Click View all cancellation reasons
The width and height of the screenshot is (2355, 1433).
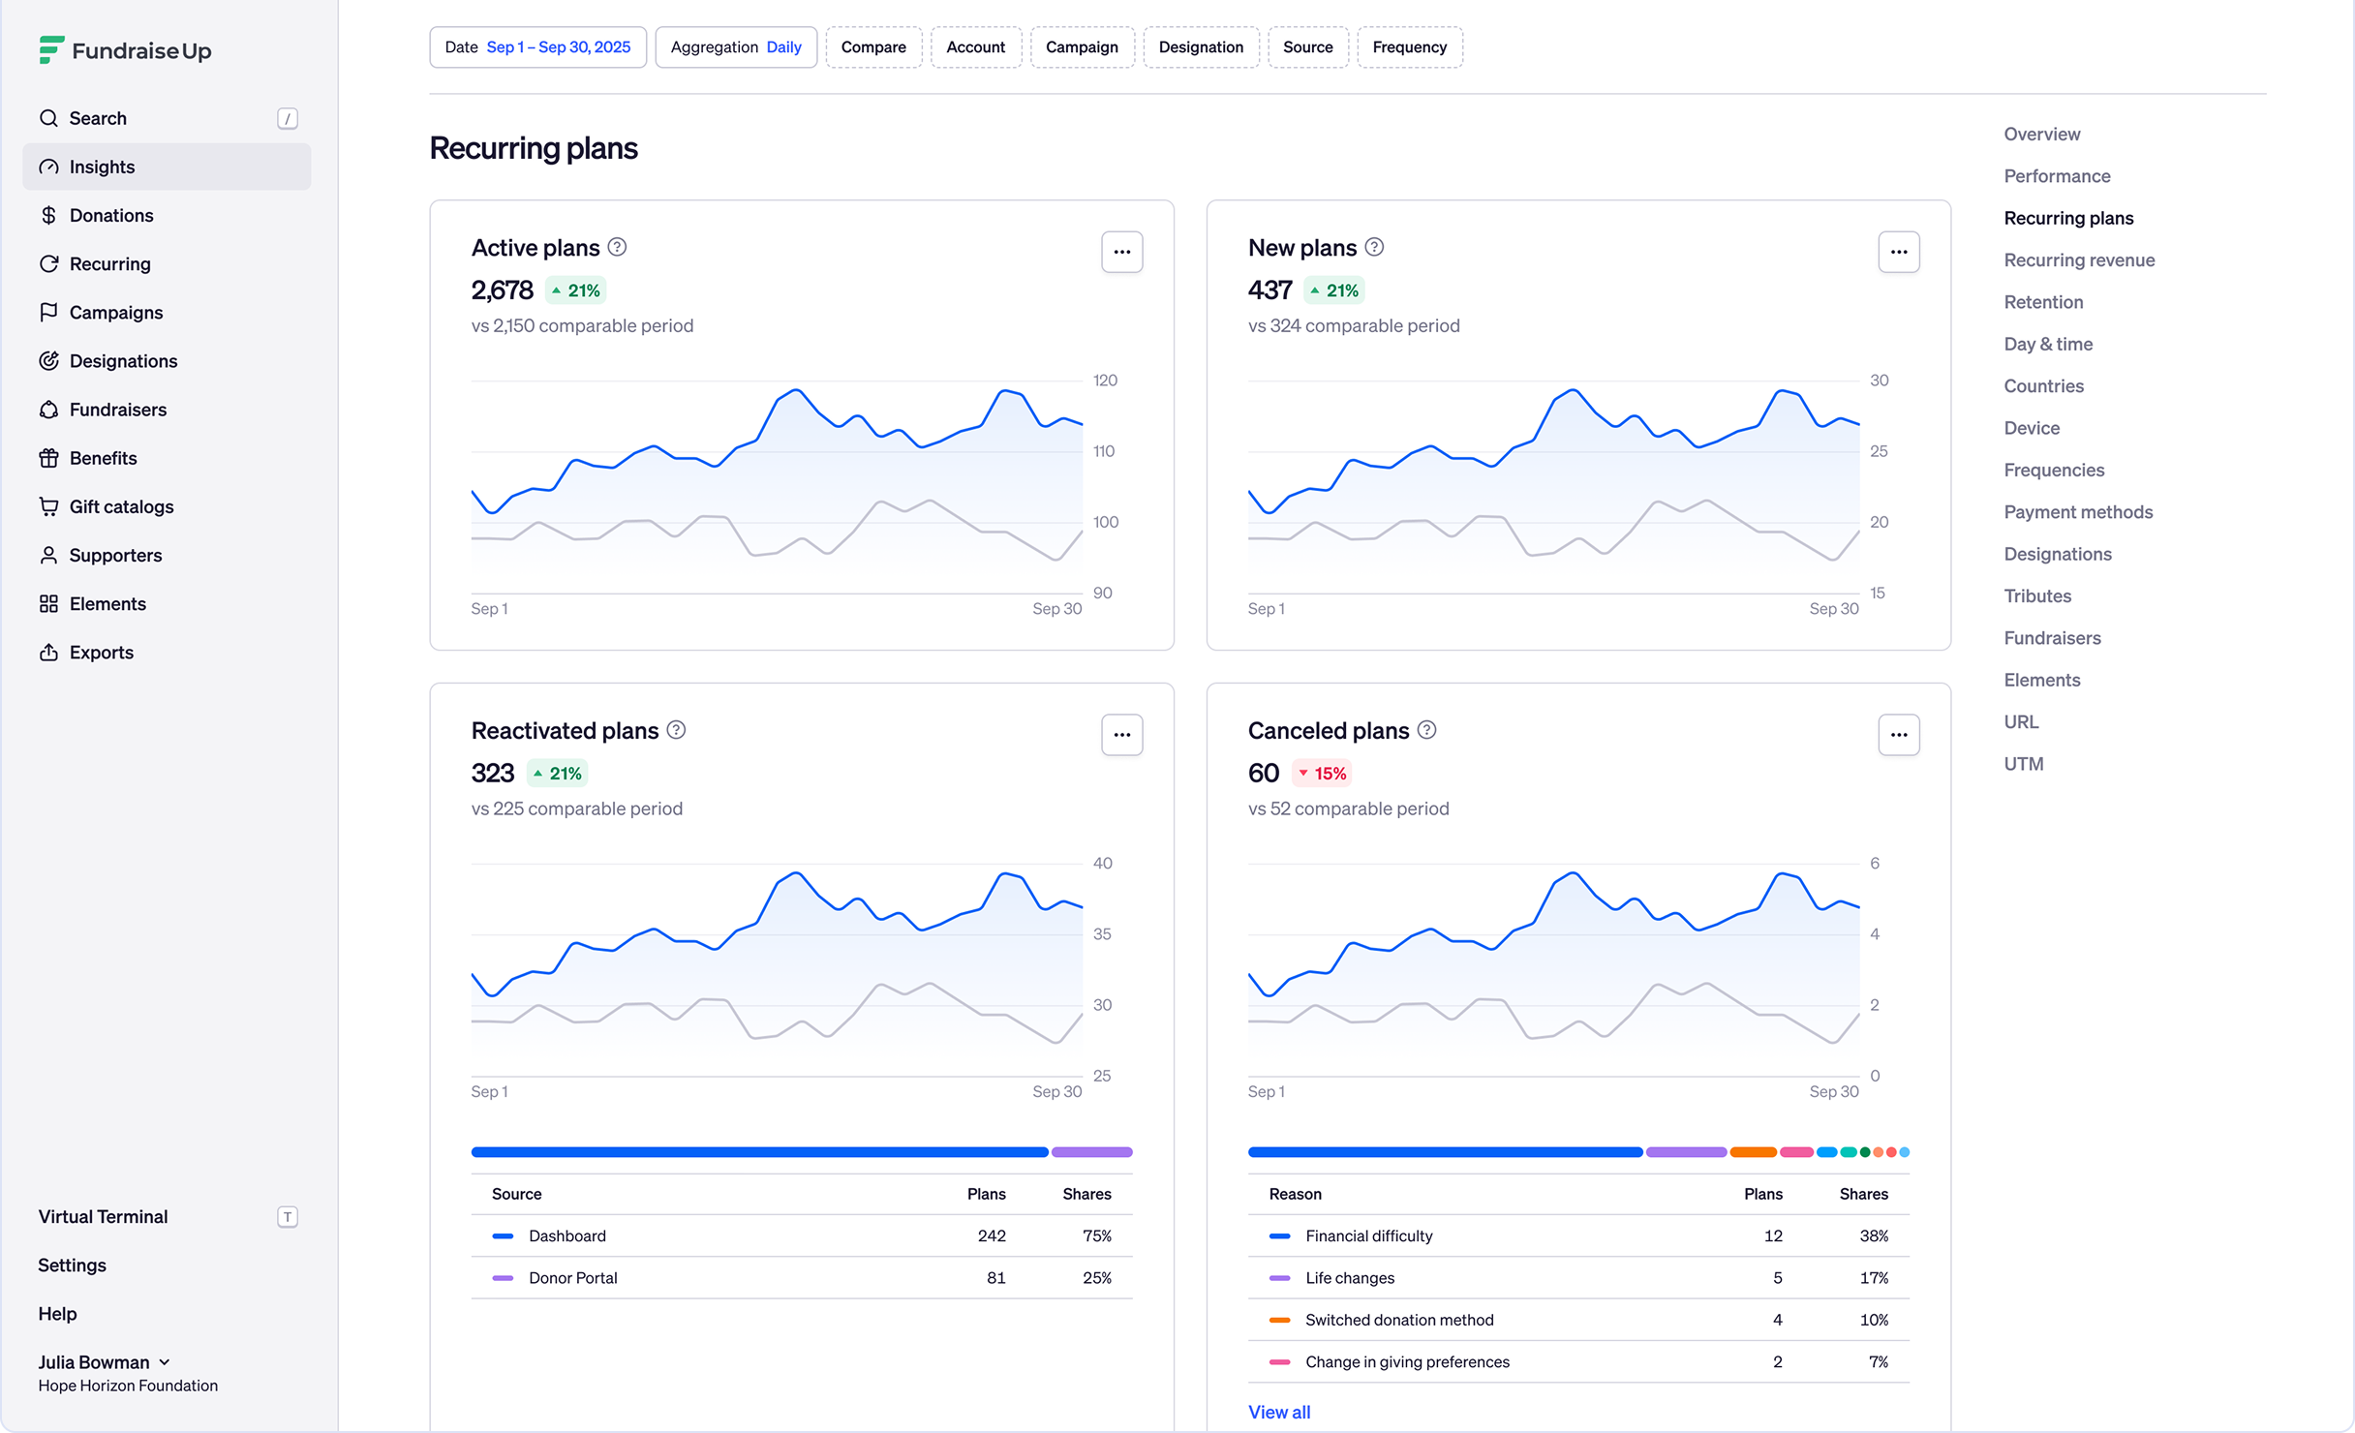(x=1278, y=1412)
